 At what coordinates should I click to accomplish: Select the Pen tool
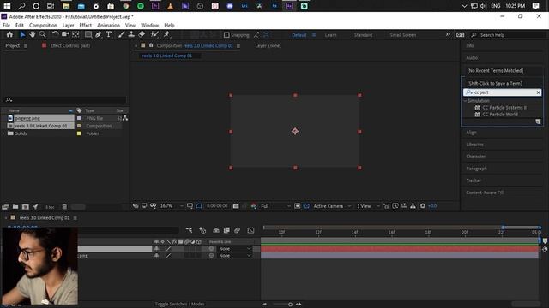click(99, 34)
